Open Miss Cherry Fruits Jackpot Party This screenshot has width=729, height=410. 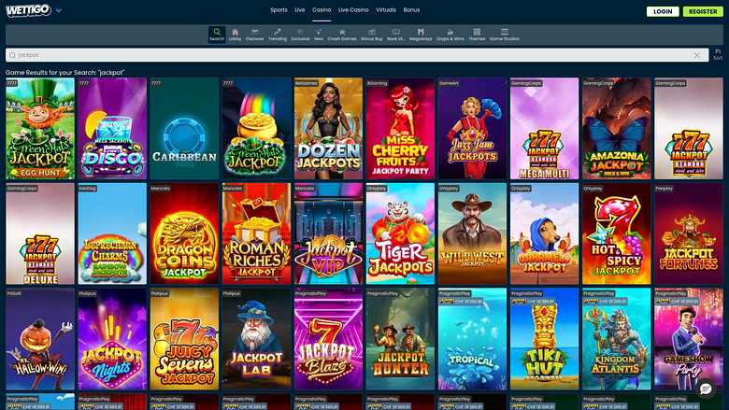[400, 129]
